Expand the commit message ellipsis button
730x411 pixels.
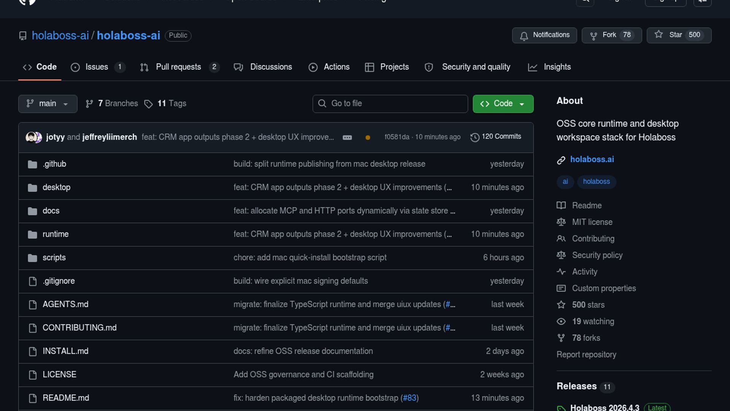click(347, 137)
